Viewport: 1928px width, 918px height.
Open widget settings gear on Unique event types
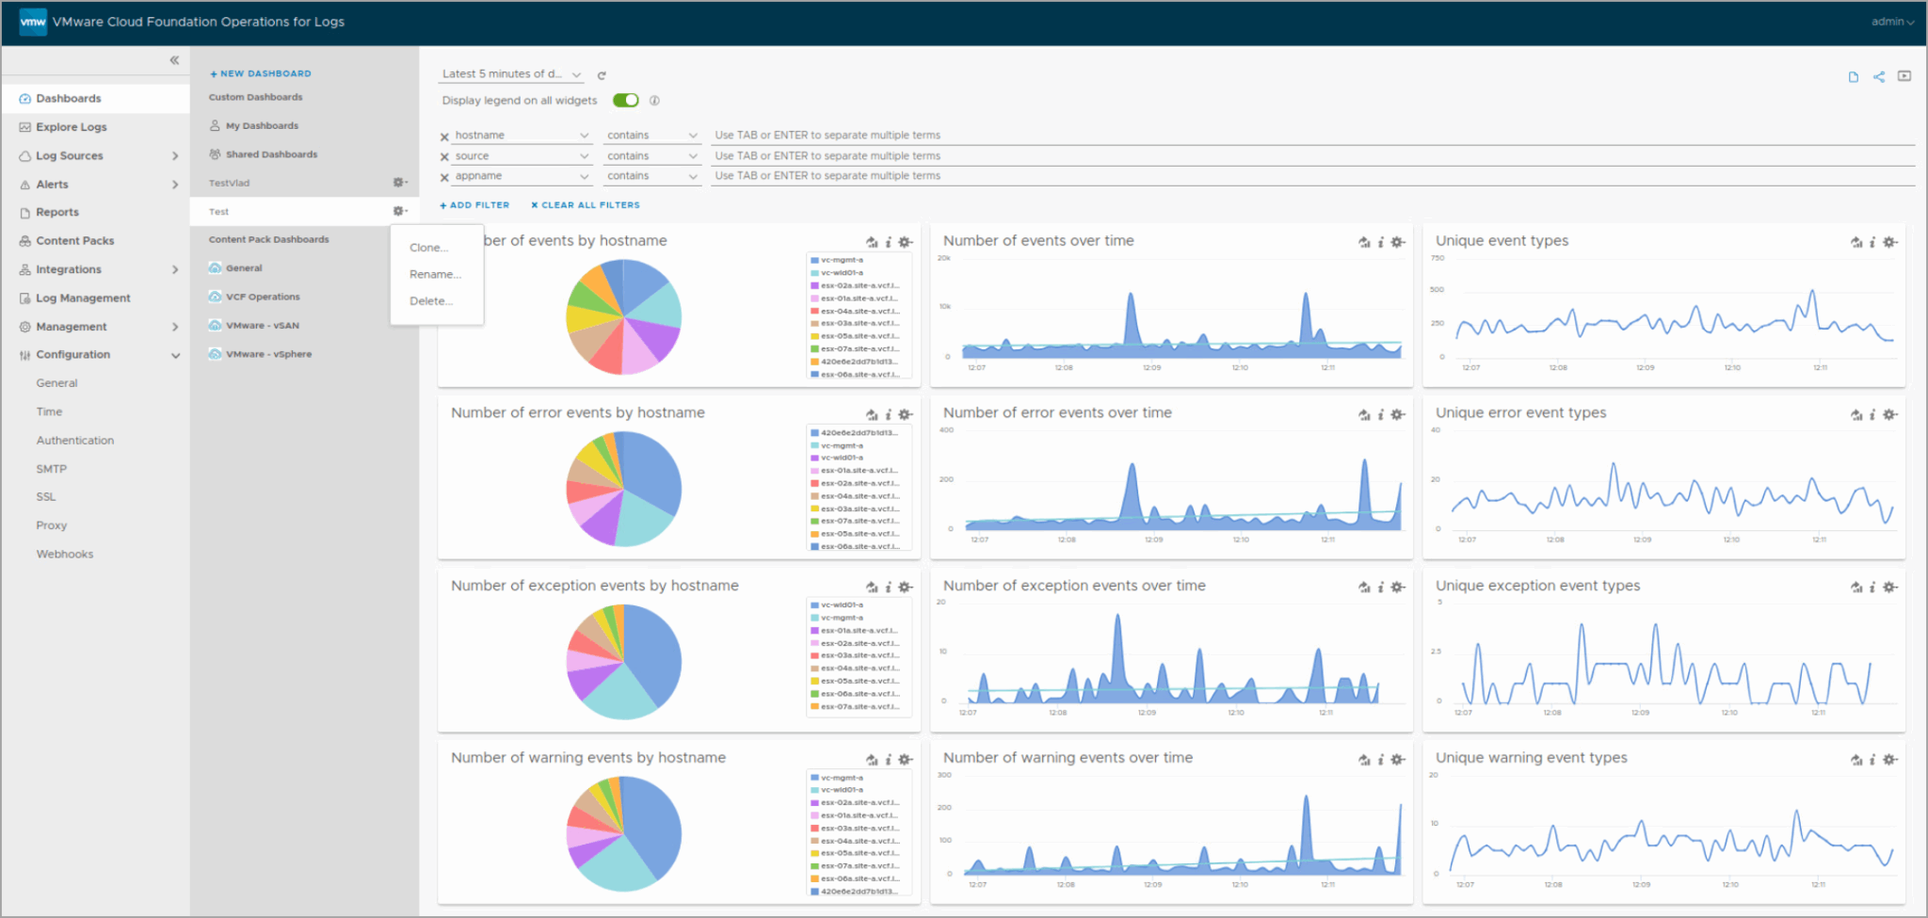pos(1888,242)
